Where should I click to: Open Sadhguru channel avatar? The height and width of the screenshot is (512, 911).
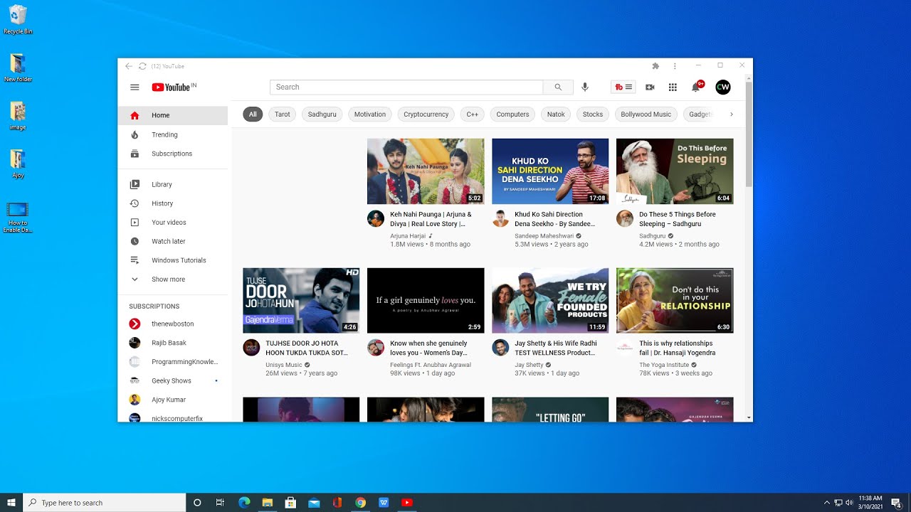pyautogui.click(x=625, y=218)
